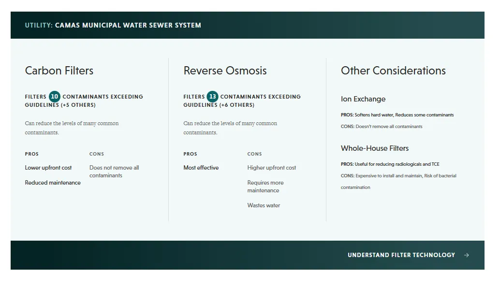Click 'Most effective' under Reverse Osmosis pros
The image size is (500, 288).
click(x=201, y=168)
